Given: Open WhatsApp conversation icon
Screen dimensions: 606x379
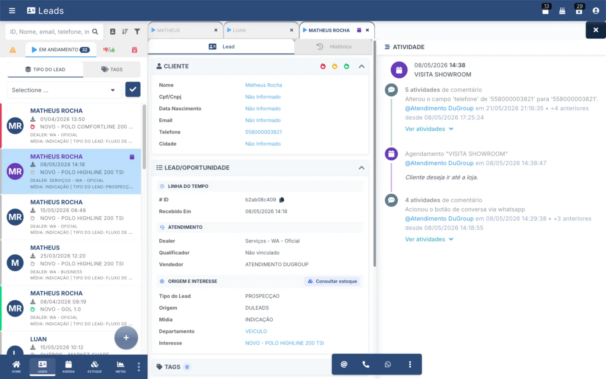Looking at the screenshot, I should (x=388, y=364).
